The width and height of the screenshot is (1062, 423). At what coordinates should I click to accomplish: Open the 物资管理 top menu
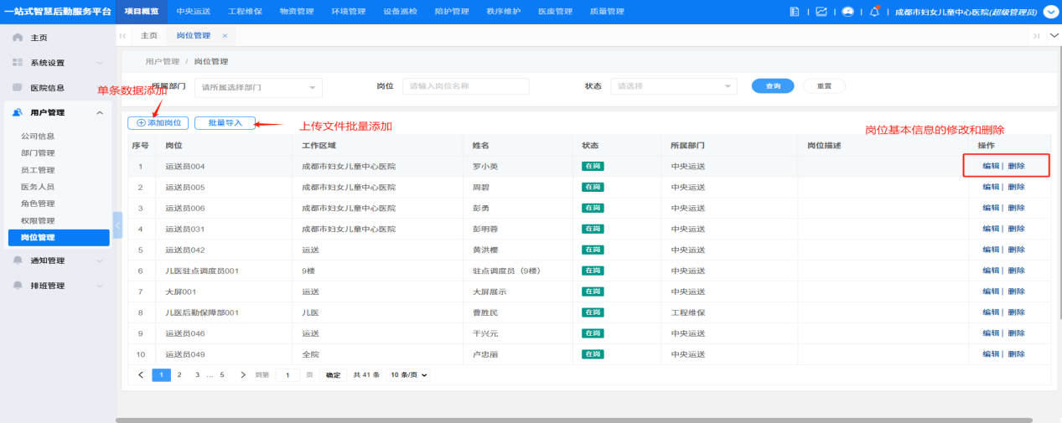point(296,12)
